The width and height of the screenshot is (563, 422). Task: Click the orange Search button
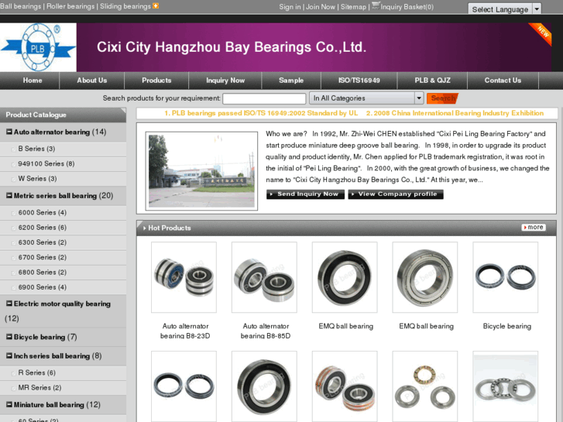(x=442, y=98)
